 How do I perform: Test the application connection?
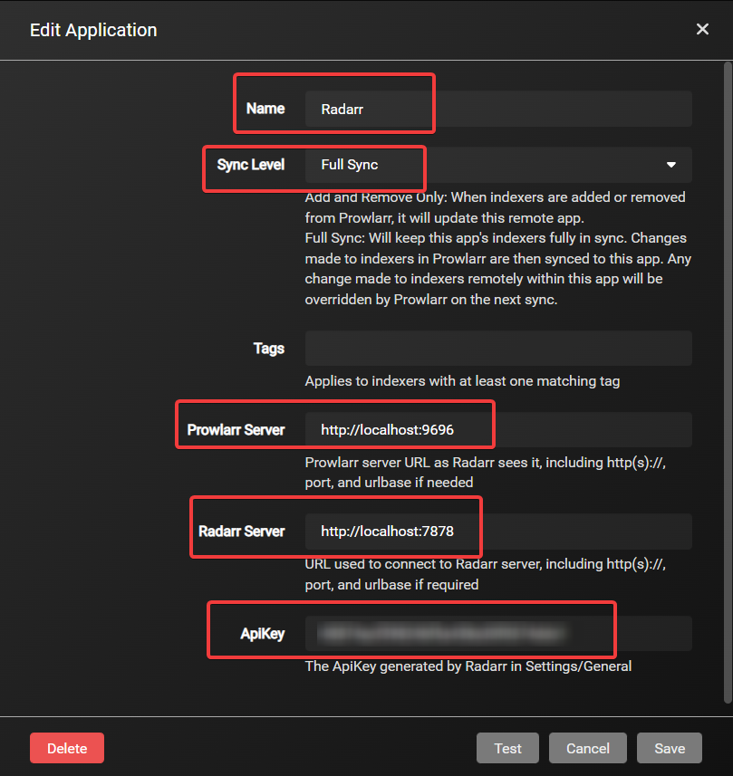[x=507, y=748]
